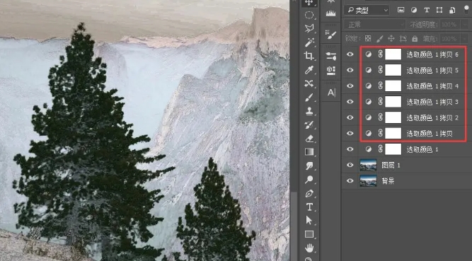Image resolution: width=472 pixels, height=261 pixels.
Task: Select the Eyedropper tool
Action: [x=309, y=70]
